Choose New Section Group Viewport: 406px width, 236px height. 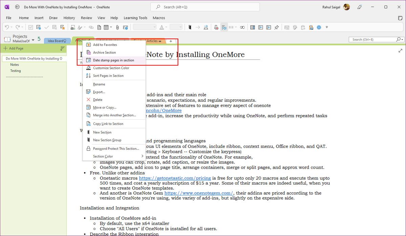click(114, 140)
